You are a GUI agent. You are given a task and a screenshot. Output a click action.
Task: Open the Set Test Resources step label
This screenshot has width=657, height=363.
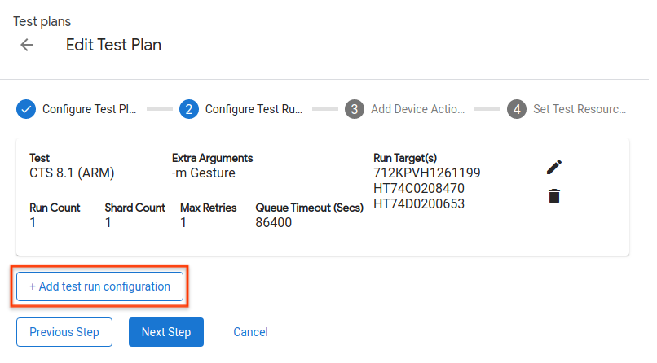[579, 109]
